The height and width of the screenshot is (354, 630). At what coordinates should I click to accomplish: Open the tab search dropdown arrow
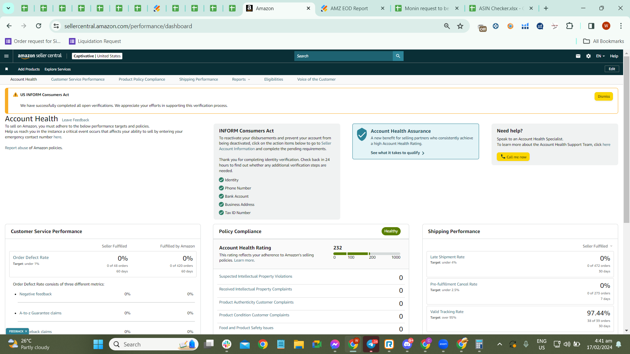[x=8, y=8]
